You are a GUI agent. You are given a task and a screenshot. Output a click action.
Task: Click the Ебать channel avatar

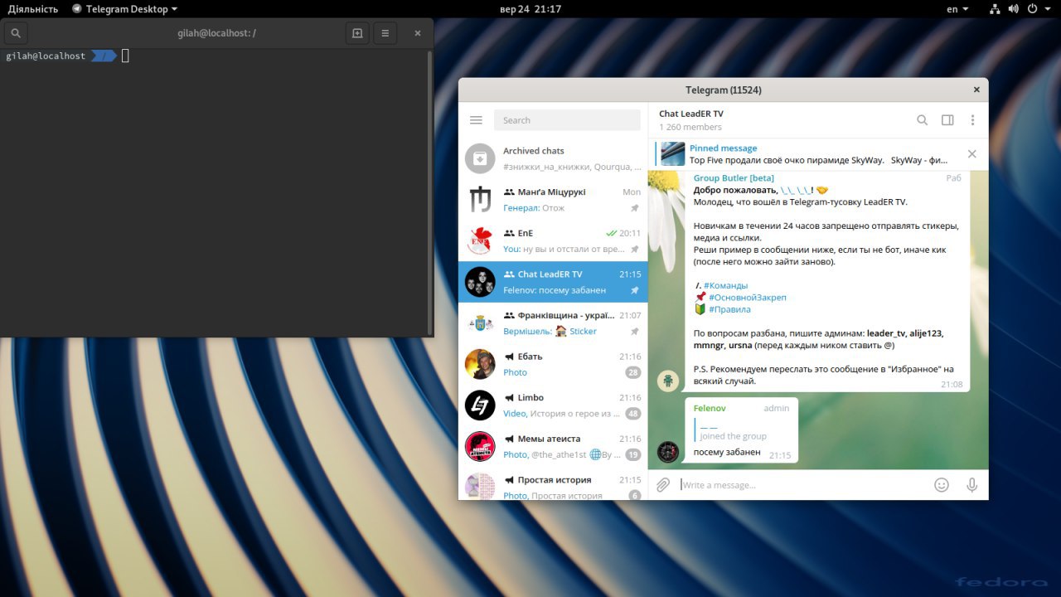tap(480, 364)
